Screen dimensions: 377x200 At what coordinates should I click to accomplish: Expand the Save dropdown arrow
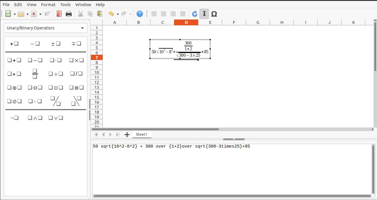click(x=40, y=14)
